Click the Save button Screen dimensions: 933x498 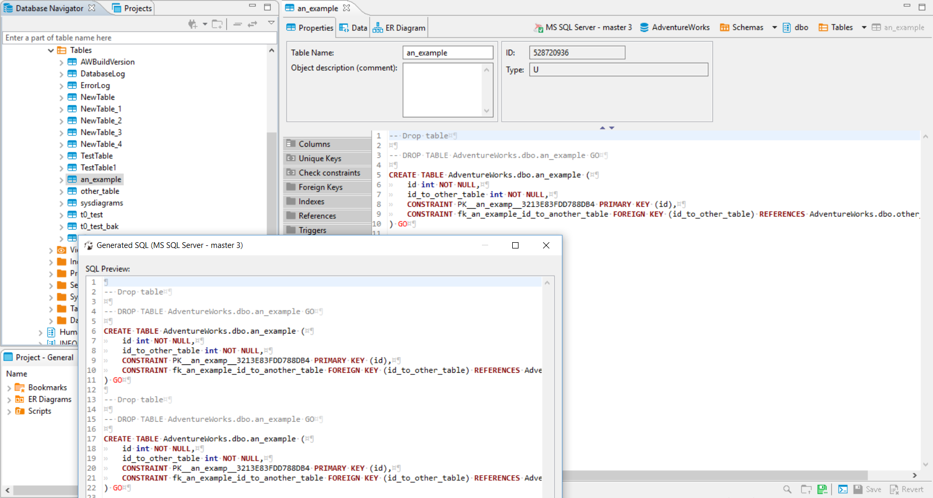pos(868,489)
